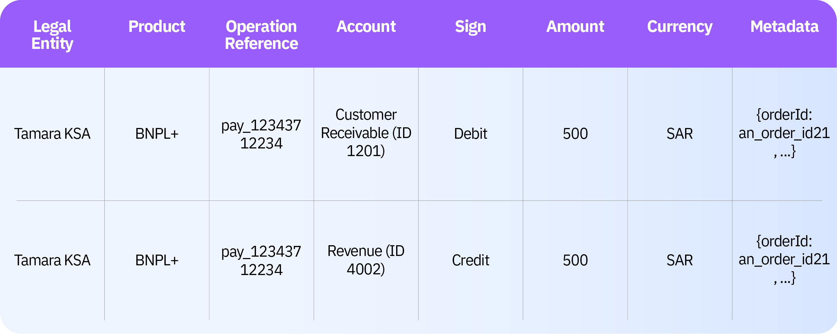This screenshot has width=837, height=334.
Task: Click the Revenue (ID 4002) account cell
Action: click(366, 260)
